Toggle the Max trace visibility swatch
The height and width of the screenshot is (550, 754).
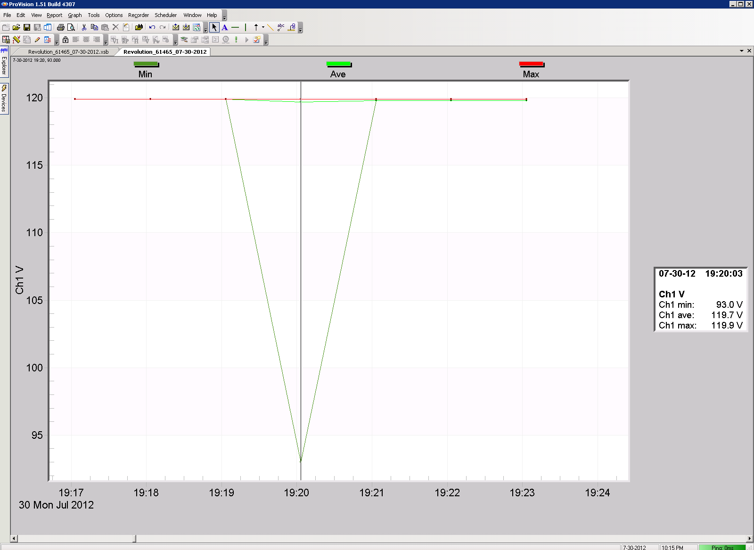(532, 64)
